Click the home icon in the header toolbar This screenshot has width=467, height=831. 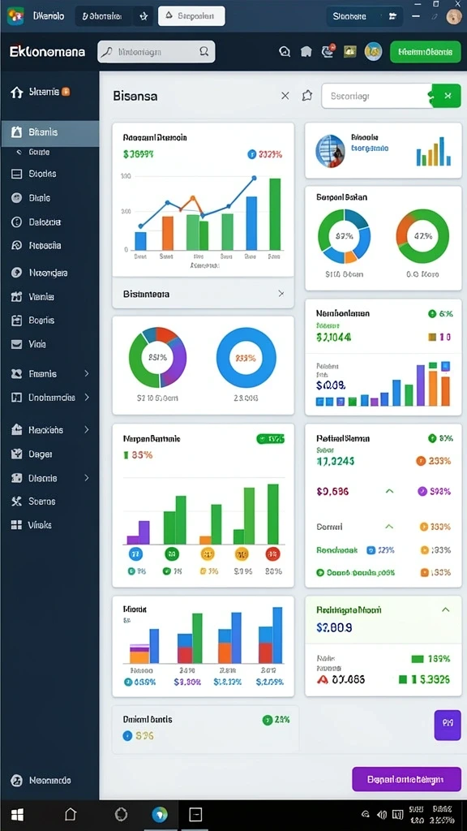pos(306,51)
